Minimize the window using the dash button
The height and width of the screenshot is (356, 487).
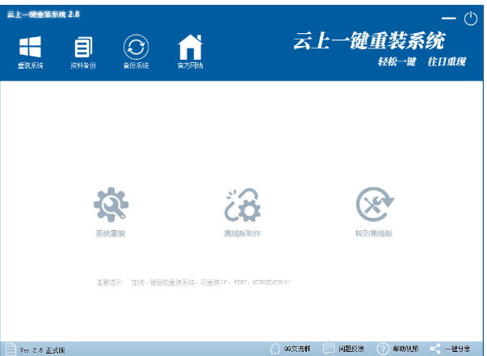[x=449, y=18]
